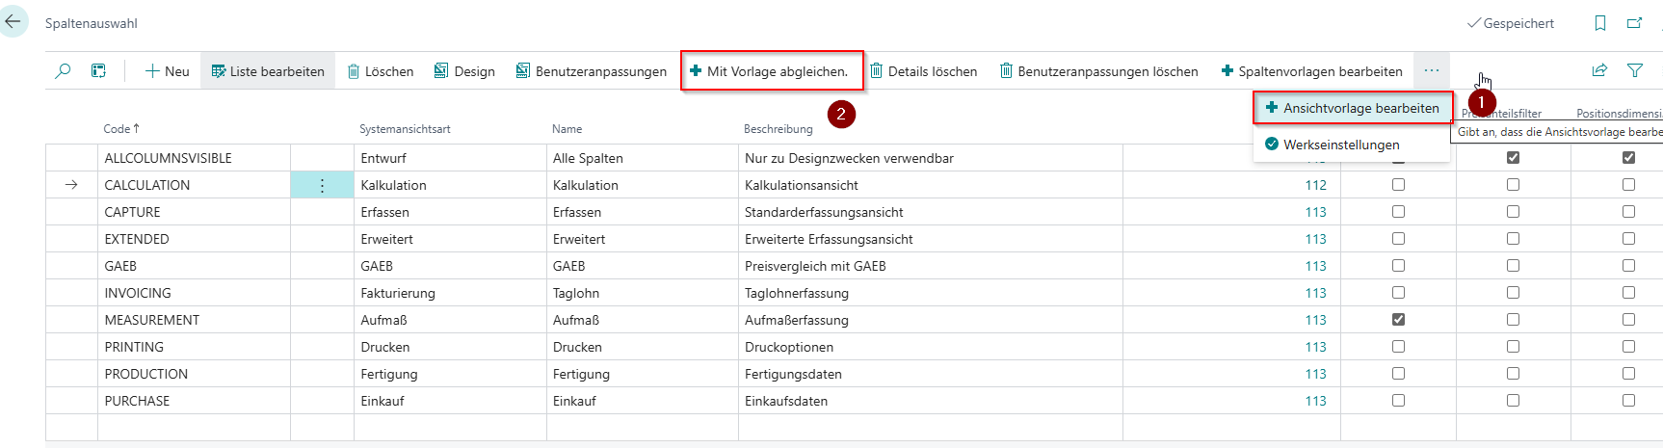Open the three-dots more options menu
Viewport: 1663px width, 448px height.
[x=1432, y=70]
